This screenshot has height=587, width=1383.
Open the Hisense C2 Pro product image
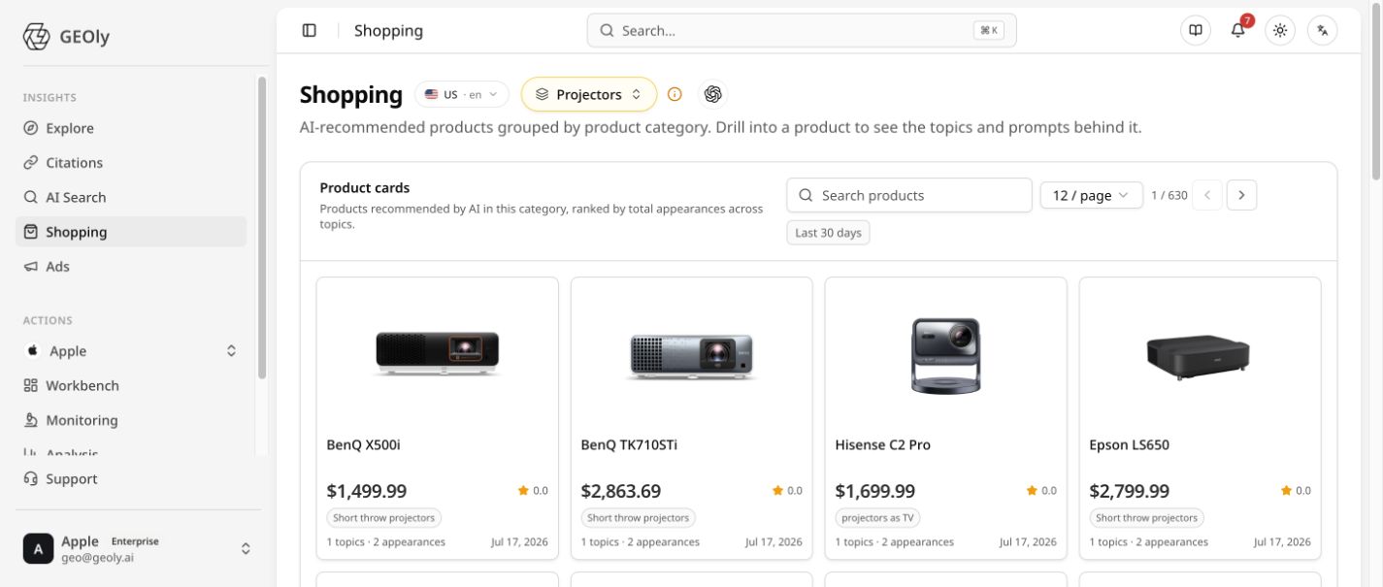[946, 355]
